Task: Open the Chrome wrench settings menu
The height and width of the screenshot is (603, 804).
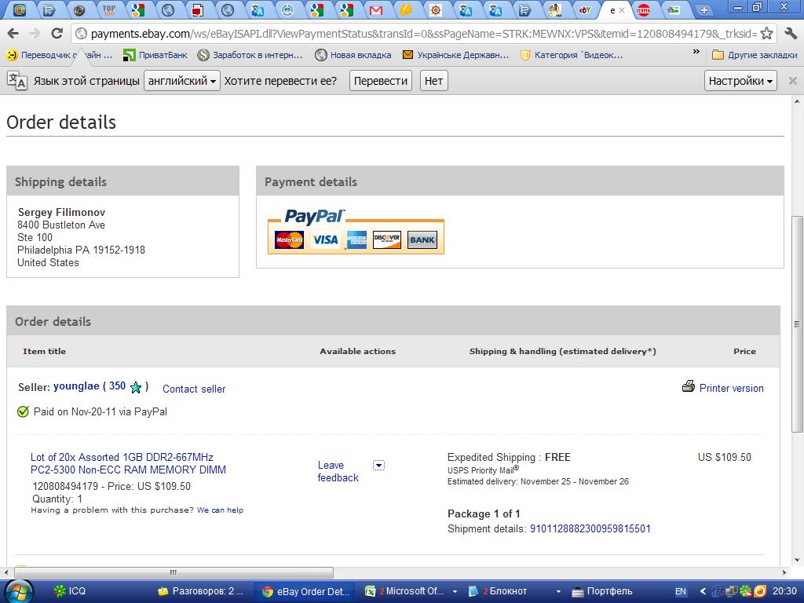Action: [x=791, y=34]
